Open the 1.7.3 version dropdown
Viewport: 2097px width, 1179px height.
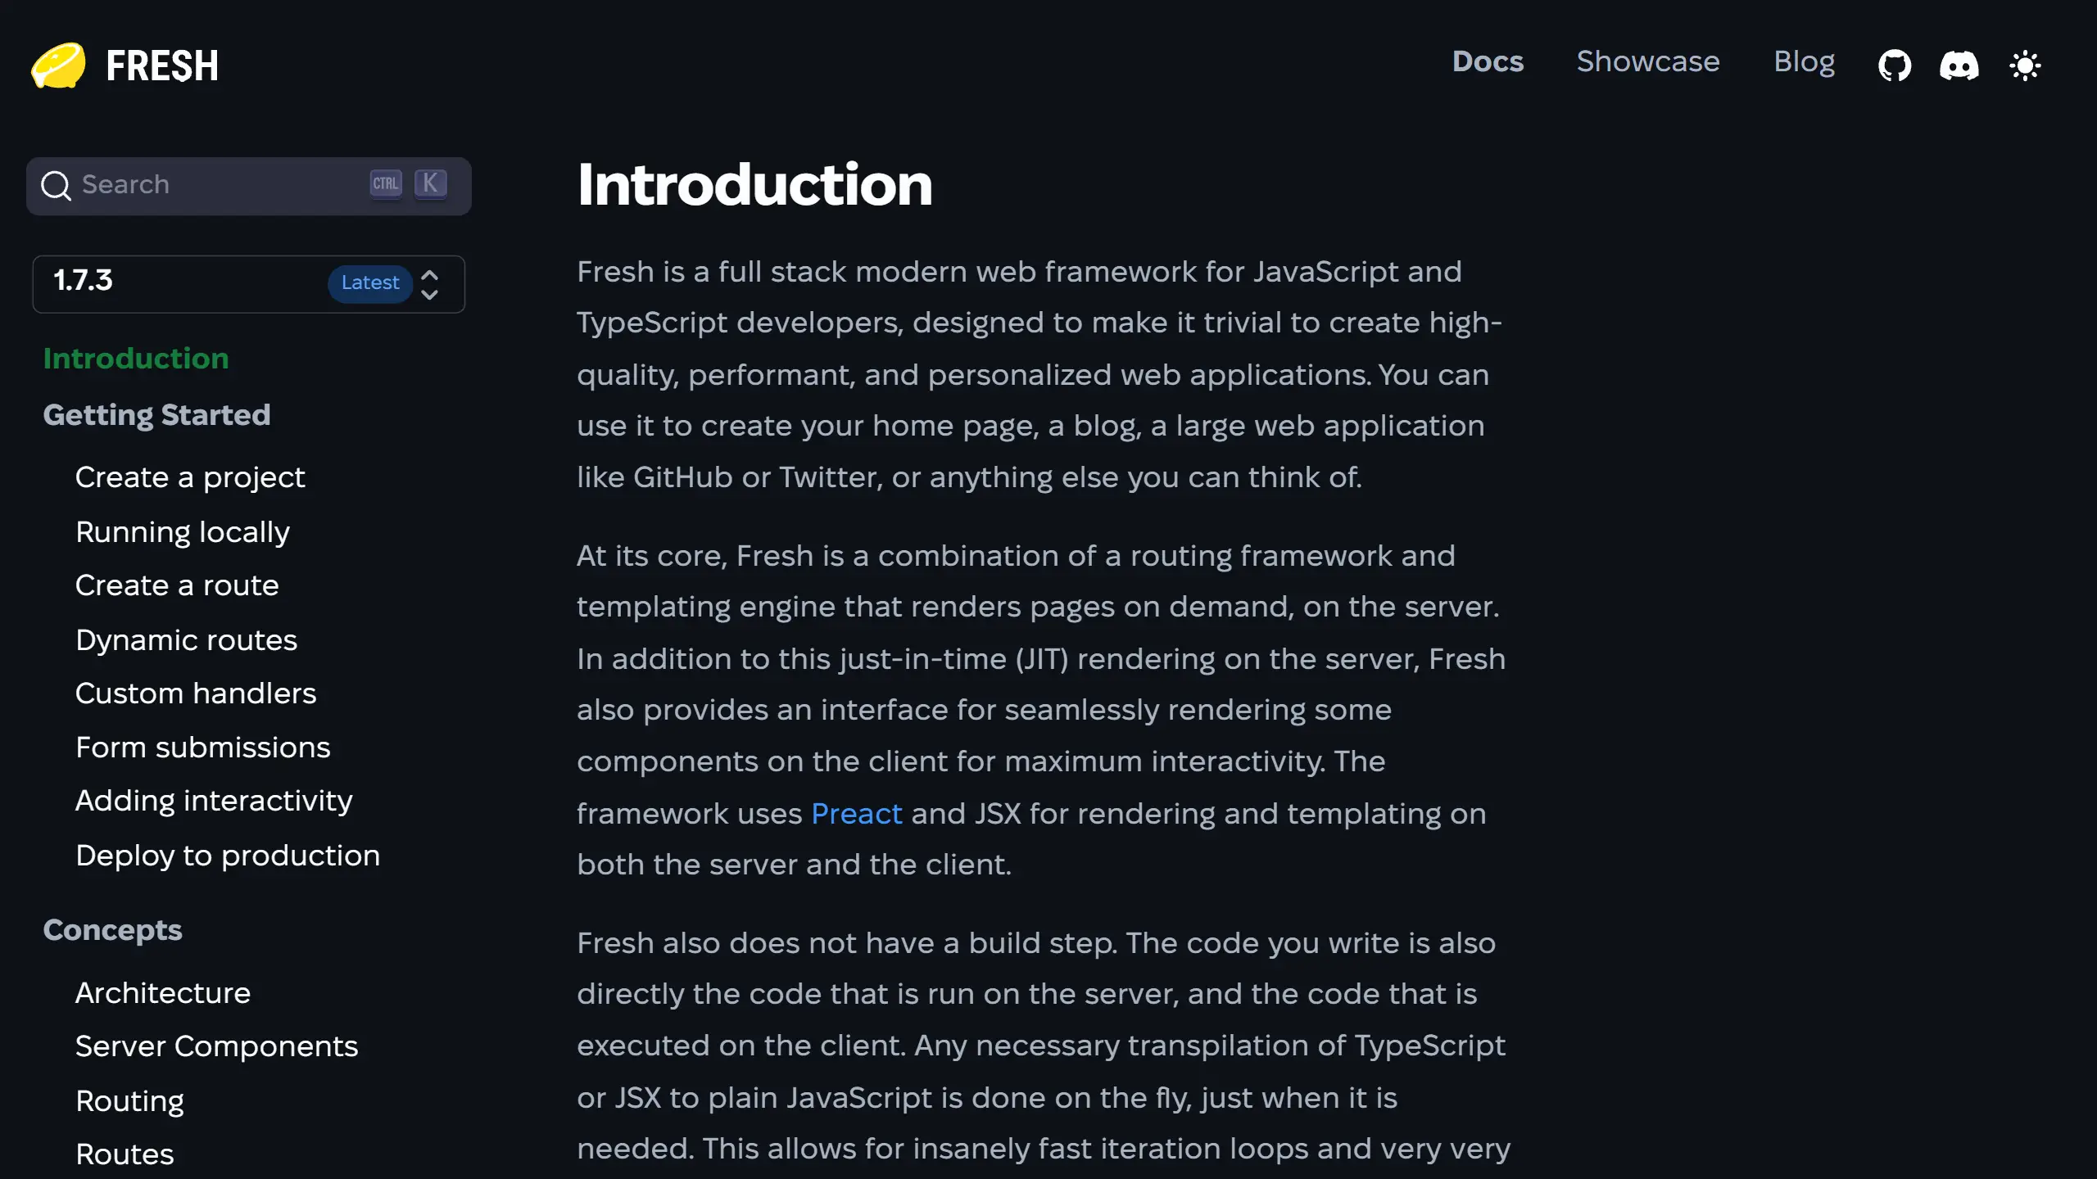(83, 282)
